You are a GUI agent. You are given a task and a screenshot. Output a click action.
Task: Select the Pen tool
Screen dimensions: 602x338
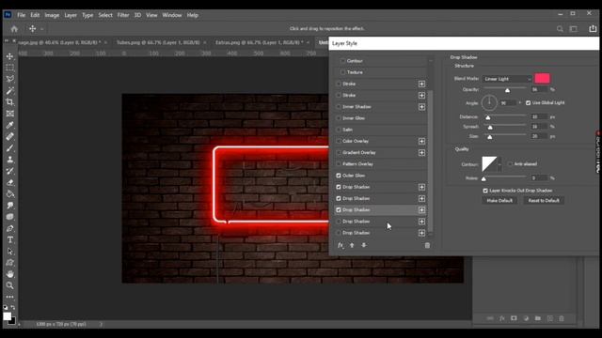[x=10, y=228]
